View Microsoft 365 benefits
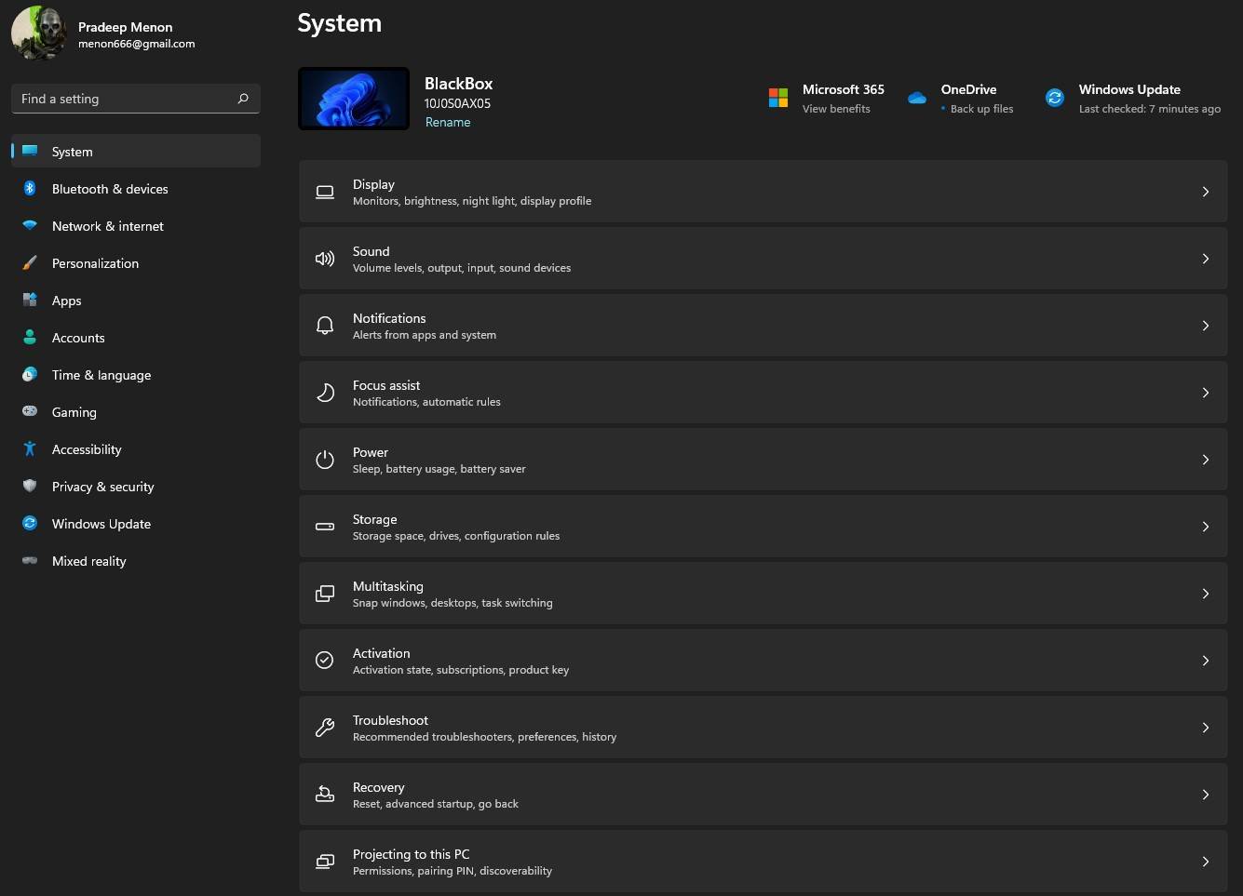This screenshot has height=896, width=1243. (836, 109)
